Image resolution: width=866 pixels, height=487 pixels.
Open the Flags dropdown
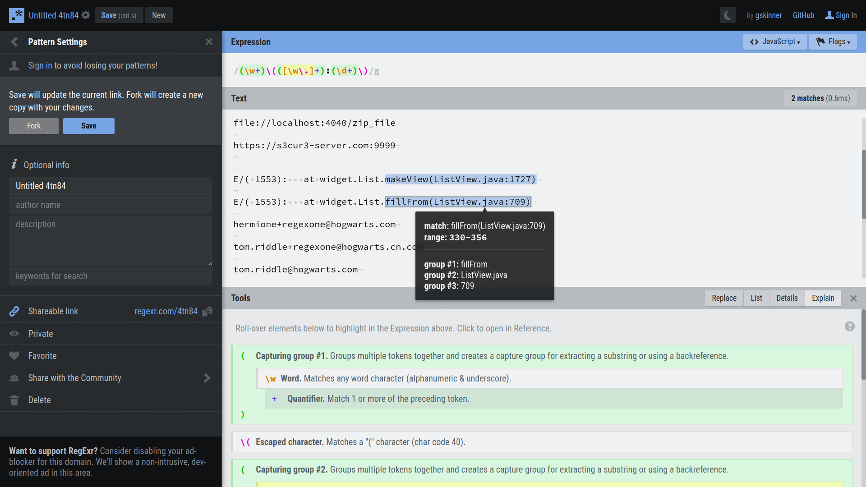point(833,42)
